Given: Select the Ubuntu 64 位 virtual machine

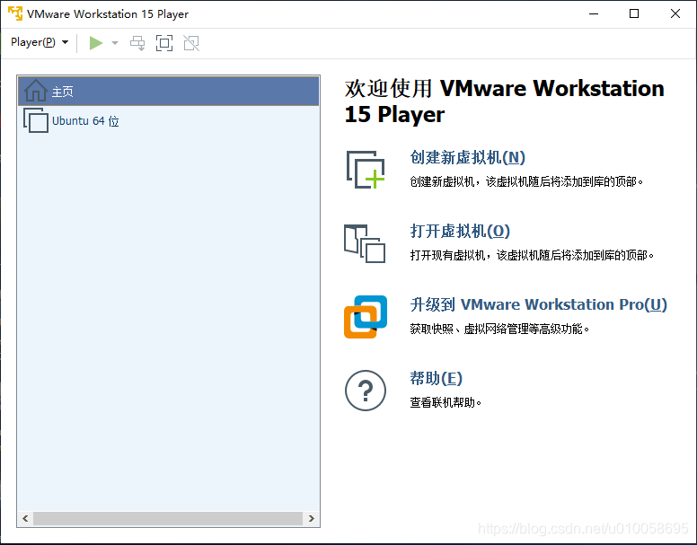Looking at the screenshot, I should pyautogui.click(x=169, y=121).
